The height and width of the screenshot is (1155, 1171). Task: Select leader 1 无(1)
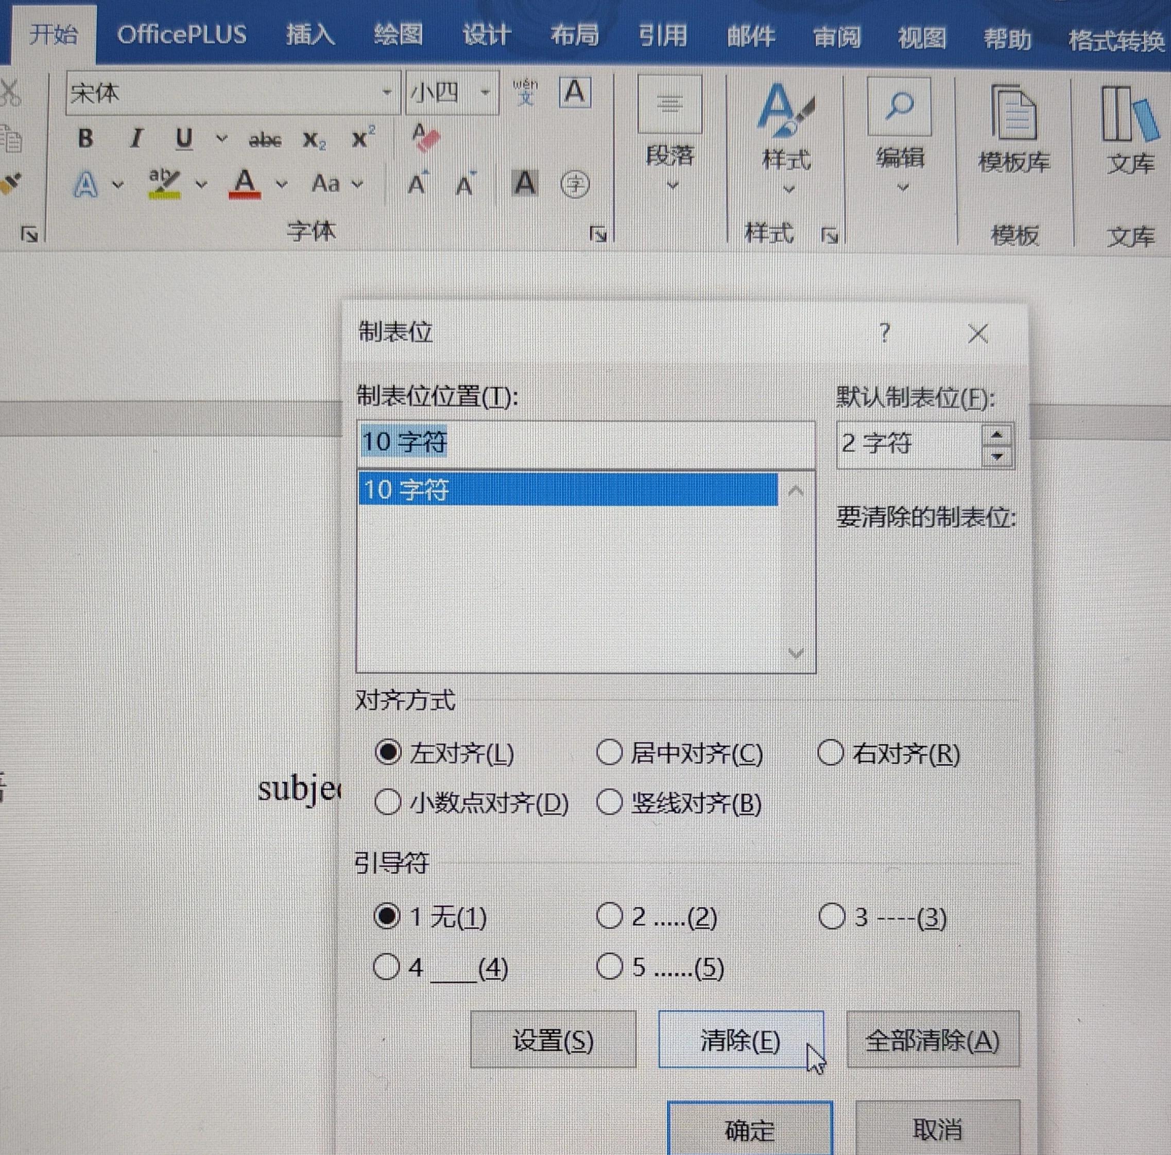coord(430,916)
